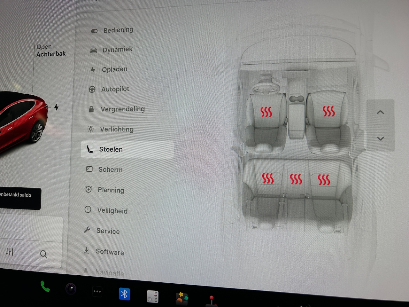Open the phone app in bottom bar

(x=45, y=287)
